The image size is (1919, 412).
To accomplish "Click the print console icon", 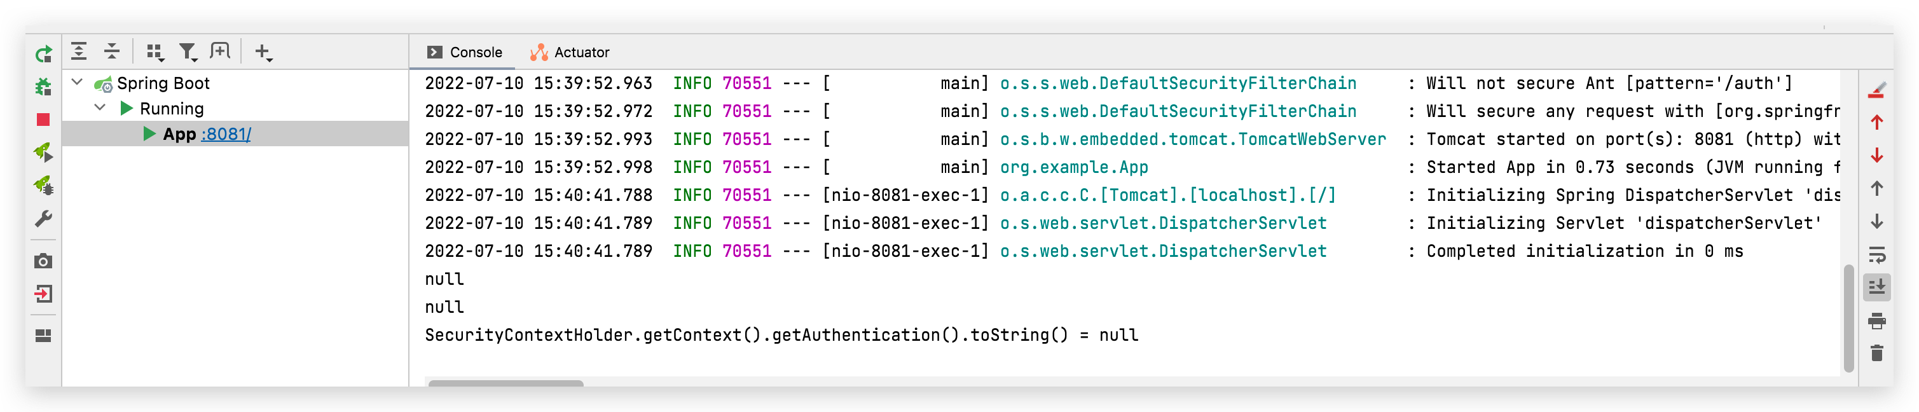I will (1876, 321).
